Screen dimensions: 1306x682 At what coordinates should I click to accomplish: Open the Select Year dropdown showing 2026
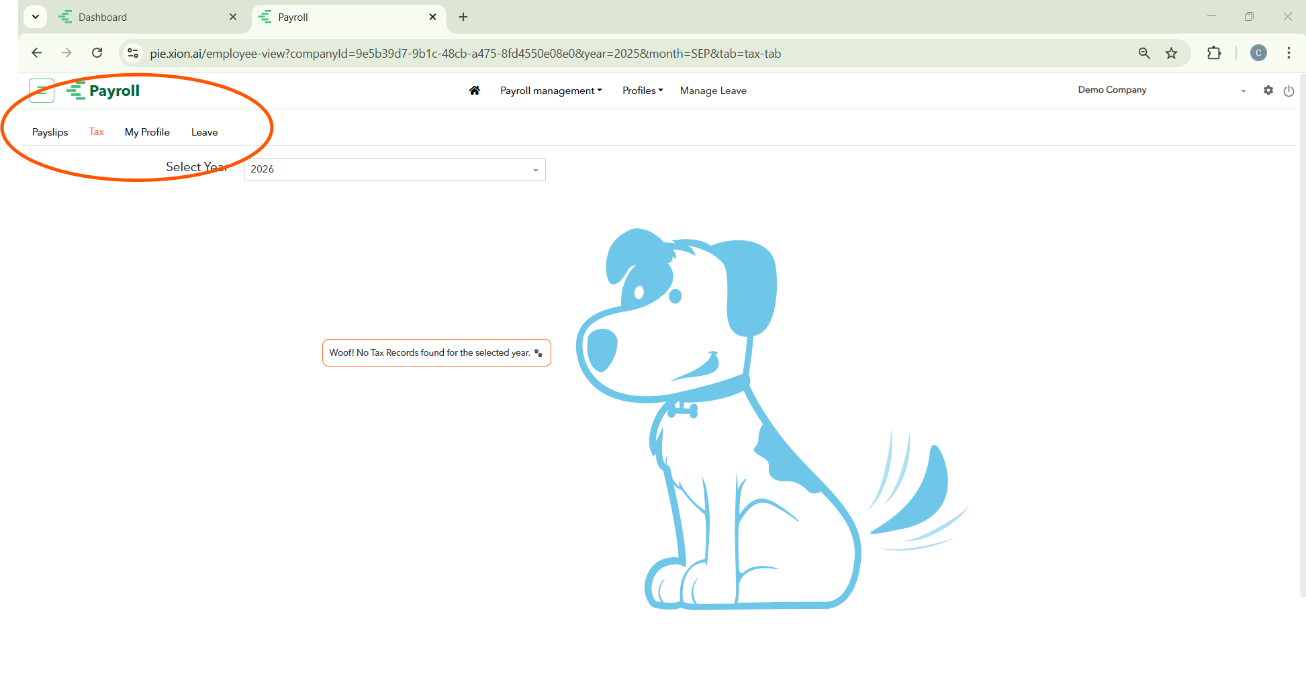tap(394, 170)
